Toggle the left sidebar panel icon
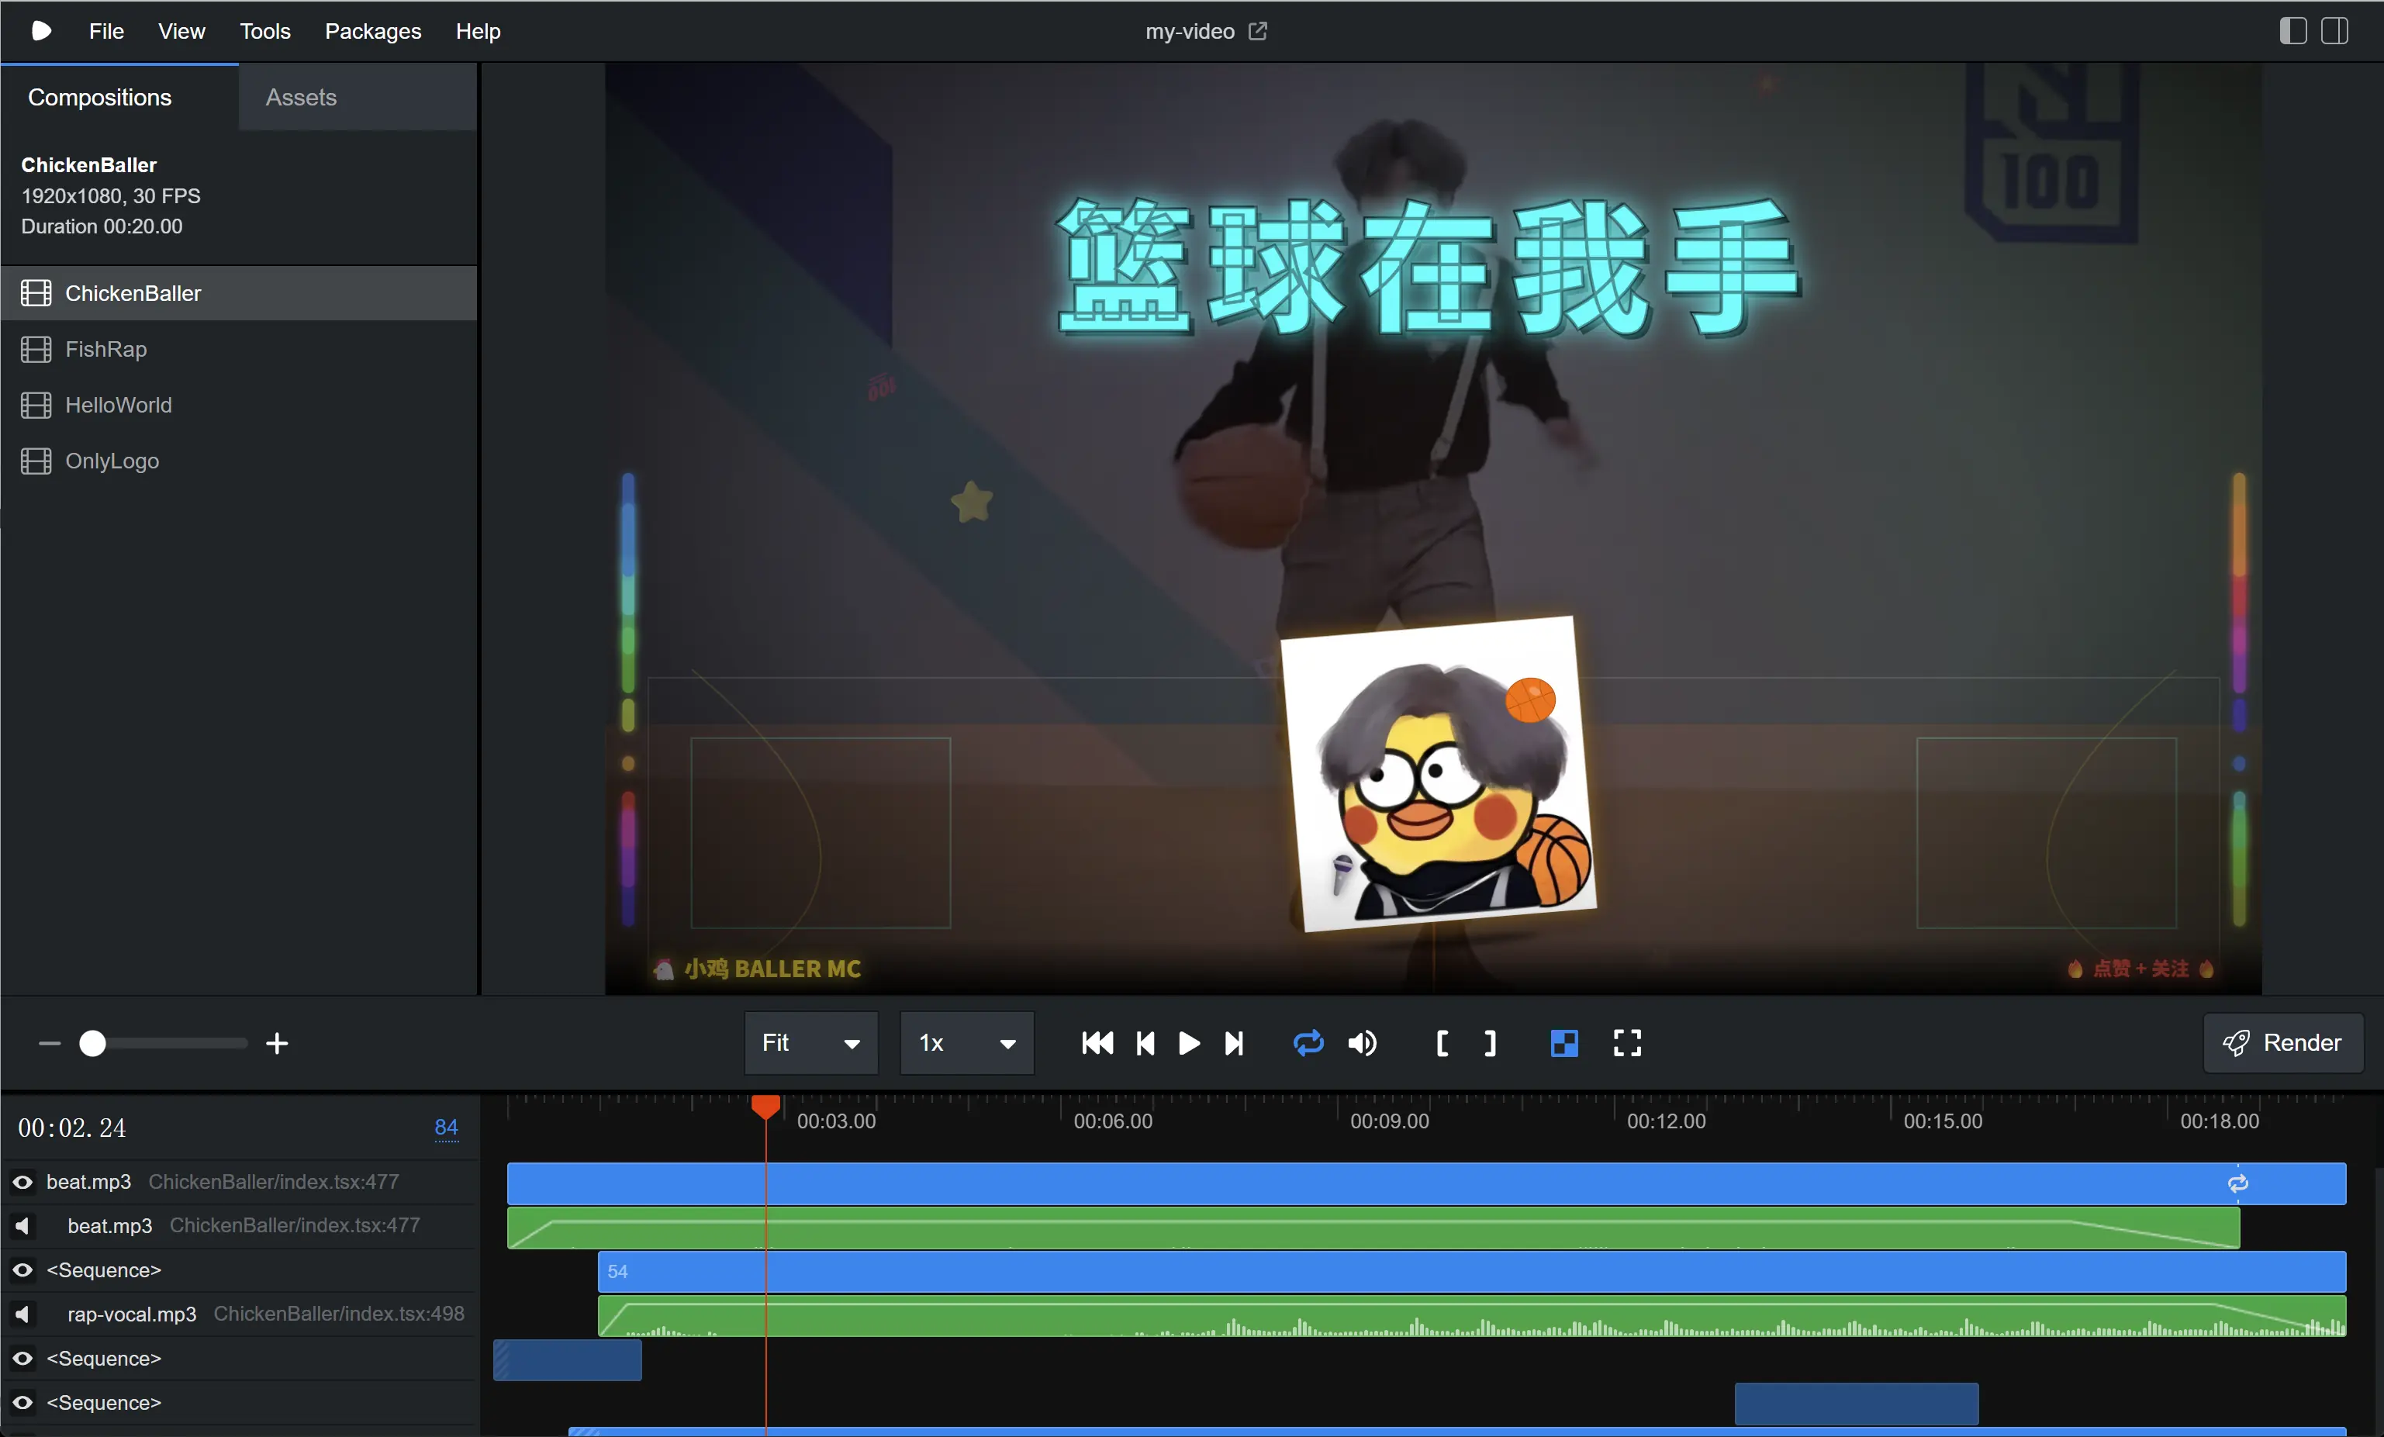The width and height of the screenshot is (2384, 1437). pyautogui.click(x=2292, y=31)
